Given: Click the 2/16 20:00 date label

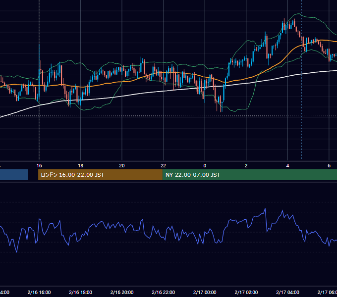Looking at the screenshot, I should (122, 292).
